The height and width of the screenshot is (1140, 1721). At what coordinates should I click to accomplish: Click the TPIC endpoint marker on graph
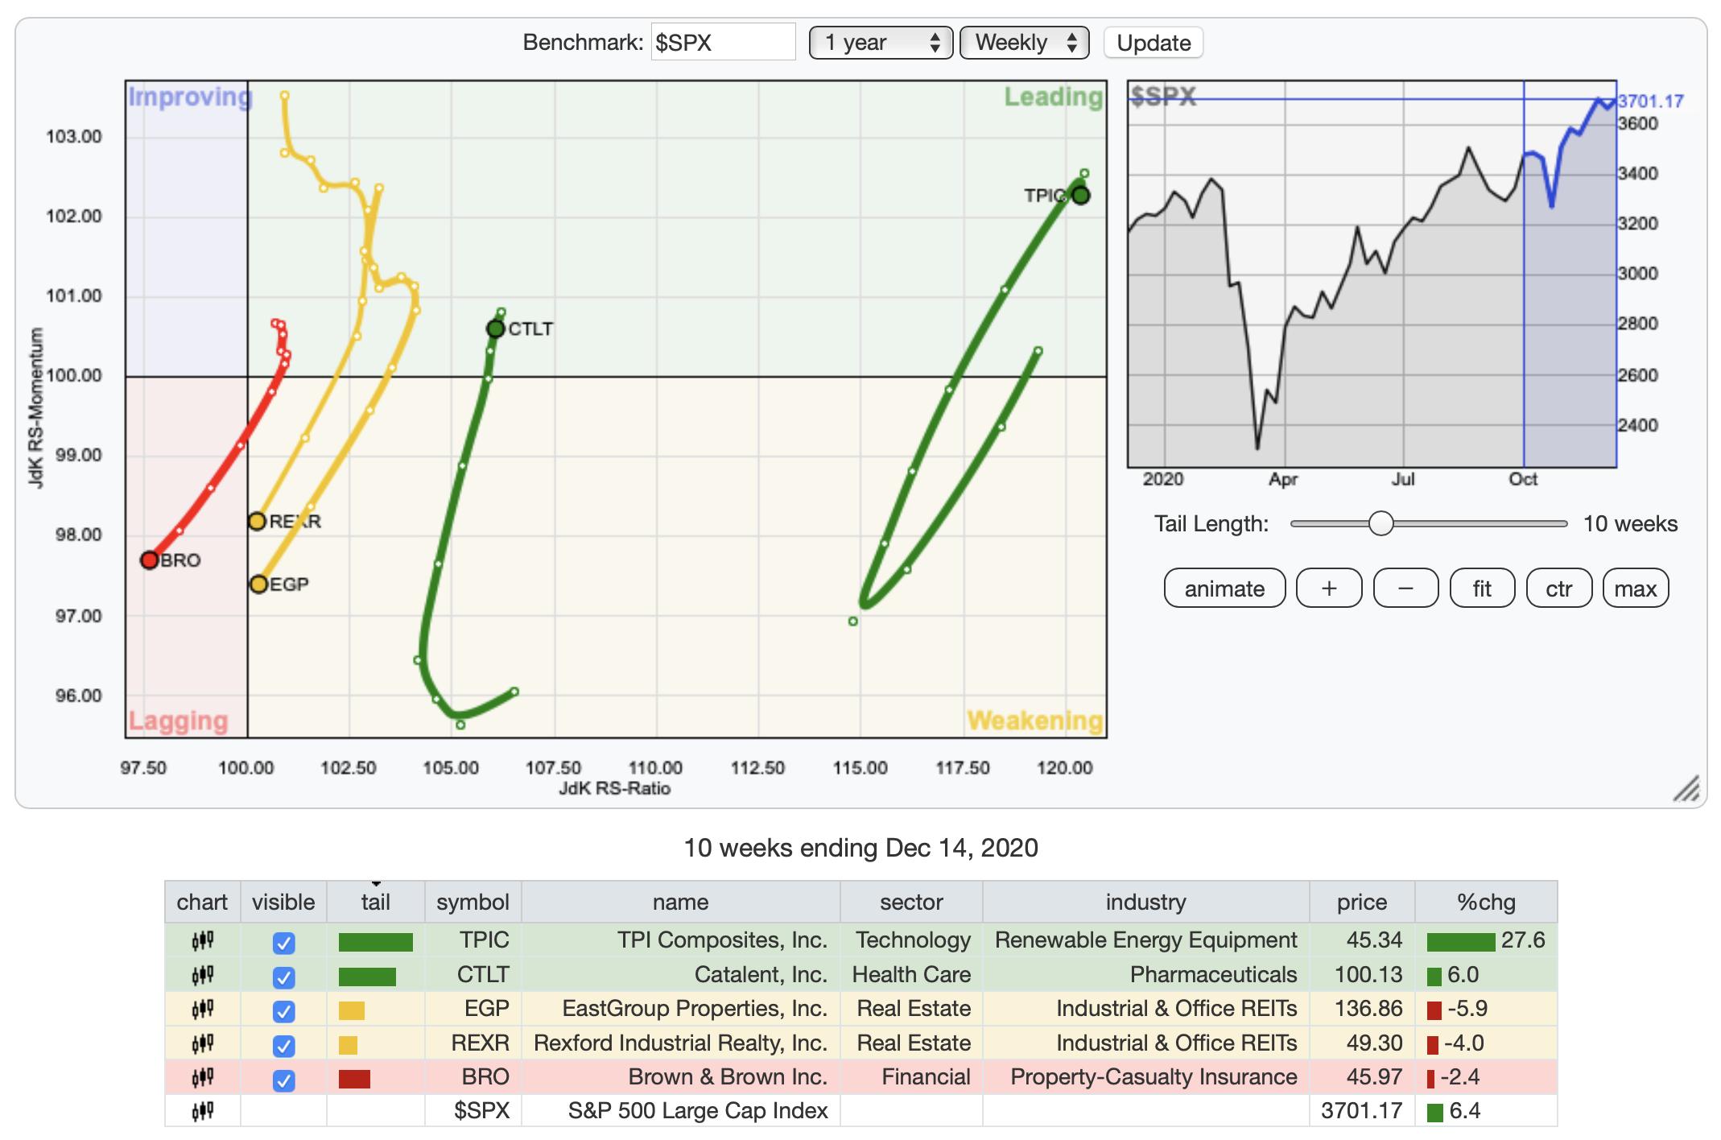click(x=1080, y=195)
